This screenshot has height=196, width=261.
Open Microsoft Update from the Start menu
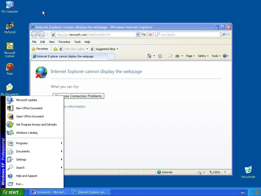tap(35, 100)
